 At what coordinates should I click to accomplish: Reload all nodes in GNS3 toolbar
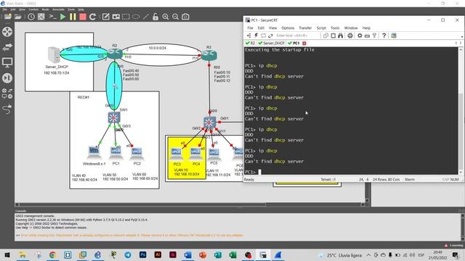click(92, 17)
